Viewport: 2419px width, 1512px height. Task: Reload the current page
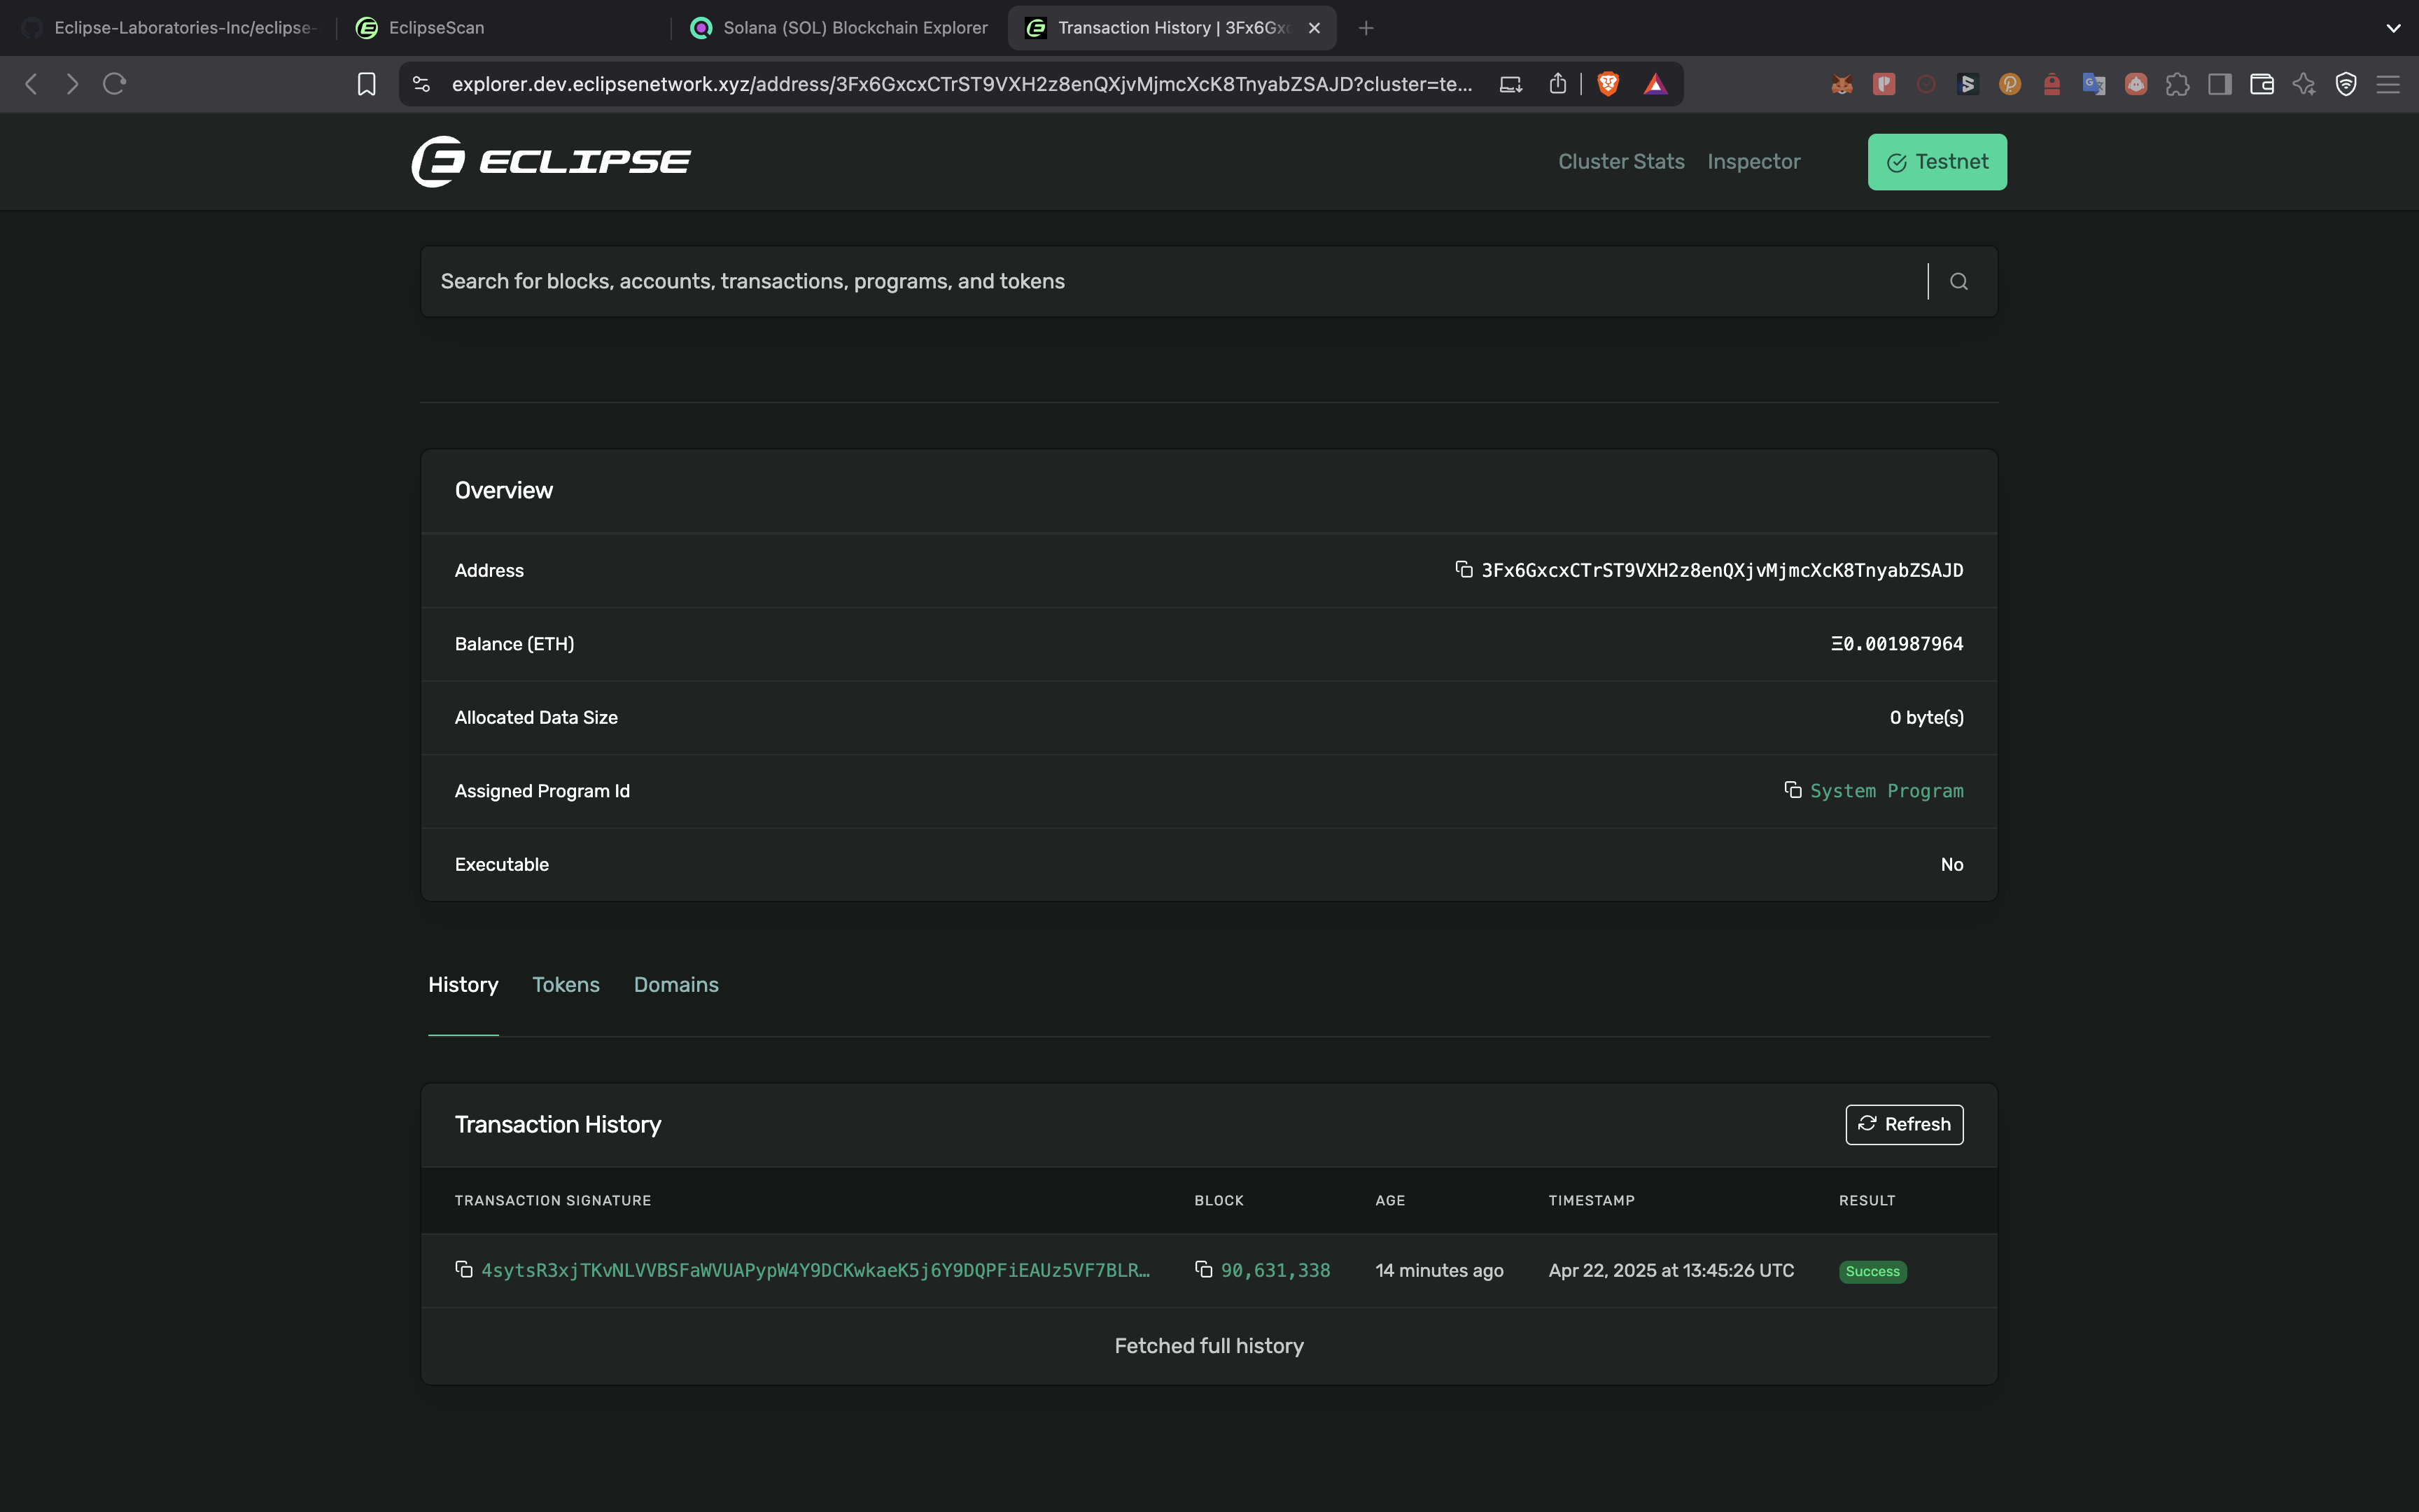[114, 84]
